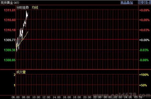Click the 成交量 volume panel label

click(x=21, y=72)
